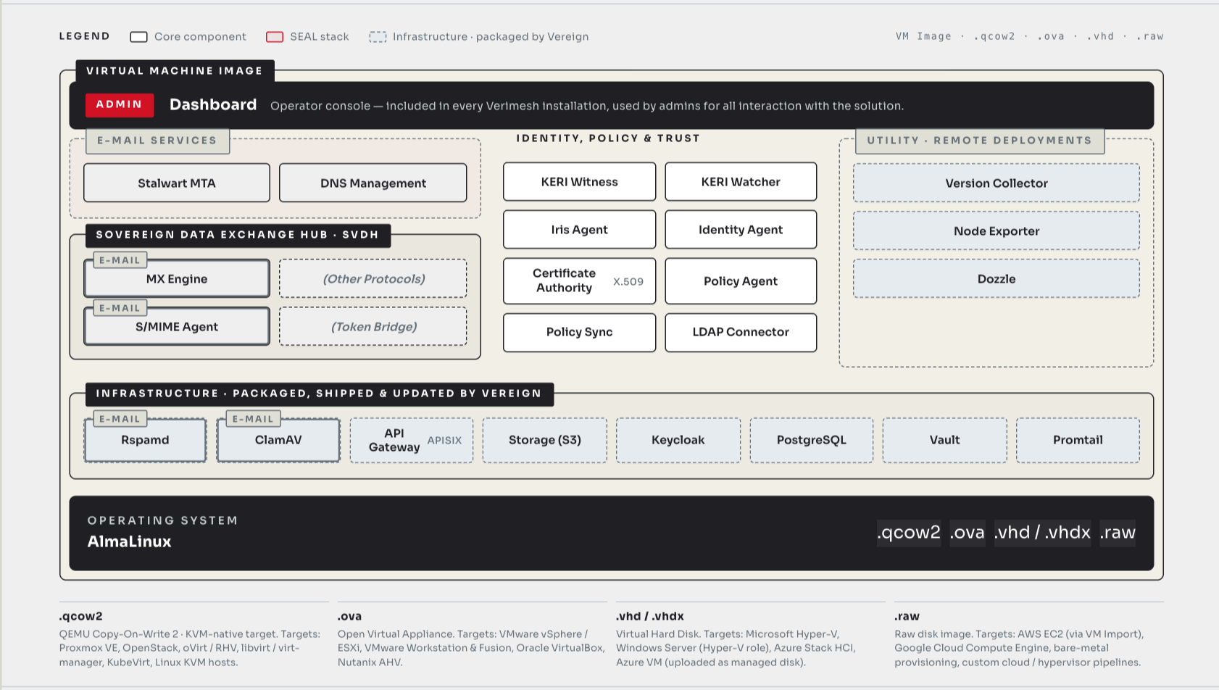1219x690 pixels.
Task: Select the Dozzle utility box
Action: click(997, 278)
